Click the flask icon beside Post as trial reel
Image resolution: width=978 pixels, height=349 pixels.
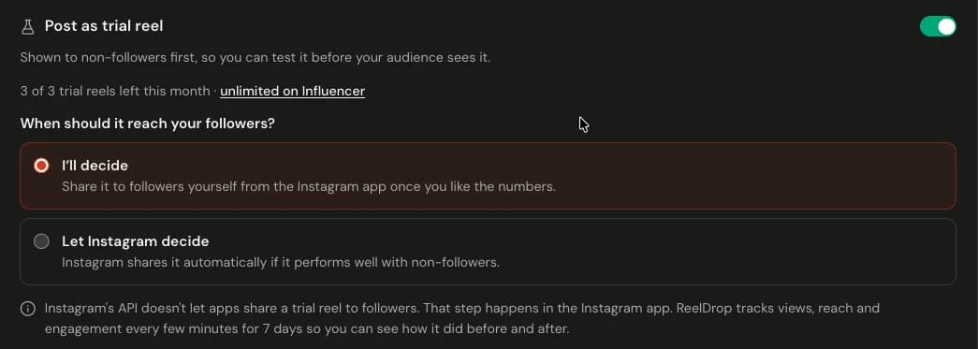tap(27, 26)
